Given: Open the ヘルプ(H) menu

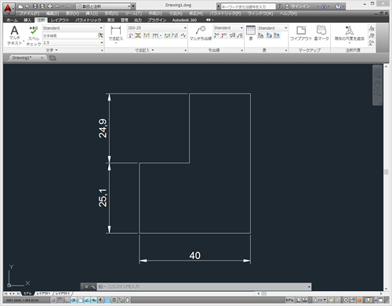Looking at the screenshot, I should pyautogui.click(x=289, y=13).
